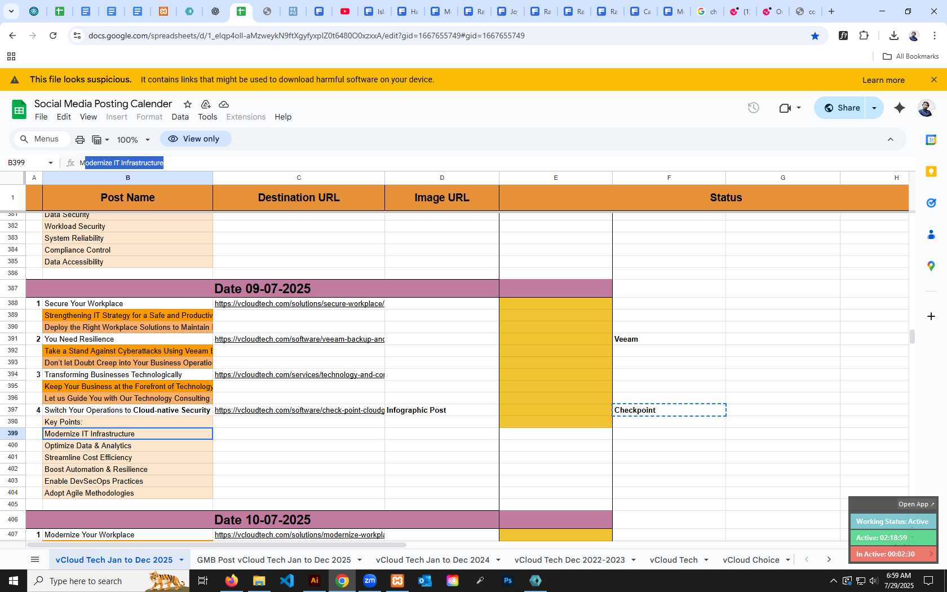This screenshot has height=592, width=947.
Task: Check the cloud document status icon
Action: click(224, 104)
